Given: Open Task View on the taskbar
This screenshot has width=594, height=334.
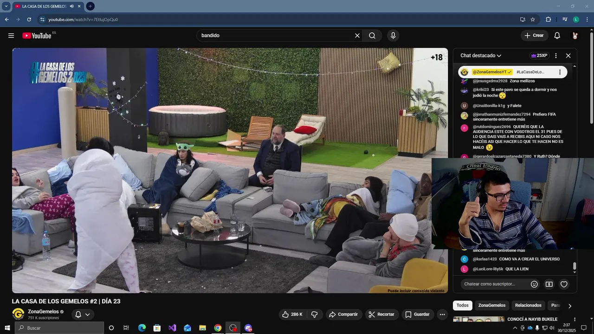Looking at the screenshot, I should (126, 328).
